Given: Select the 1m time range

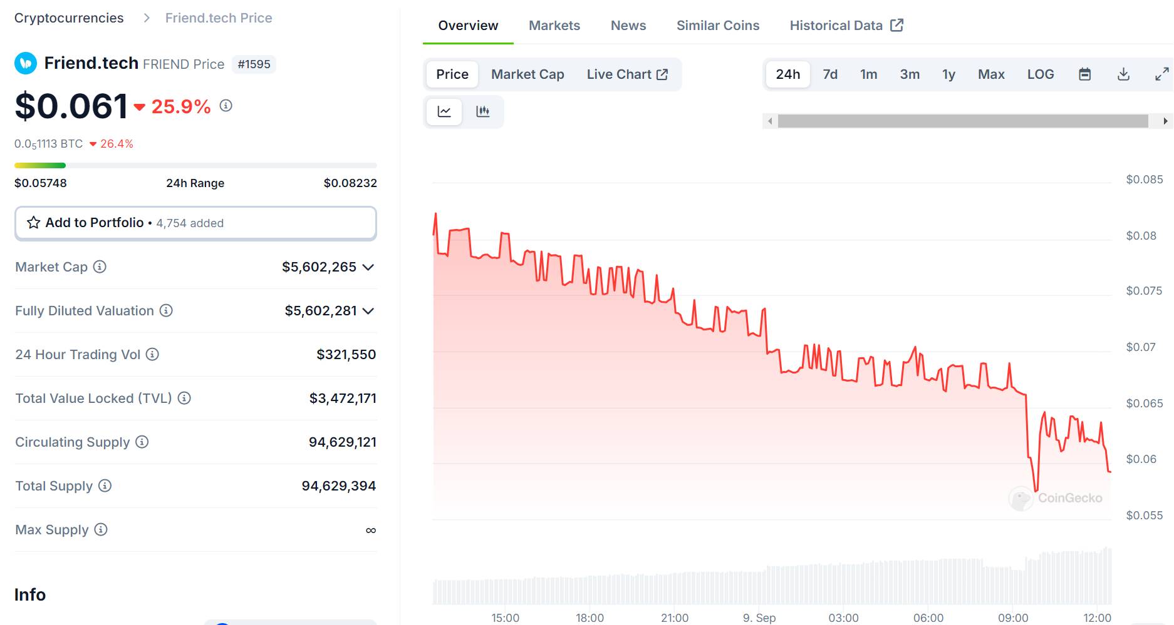Looking at the screenshot, I should [869, 74].
